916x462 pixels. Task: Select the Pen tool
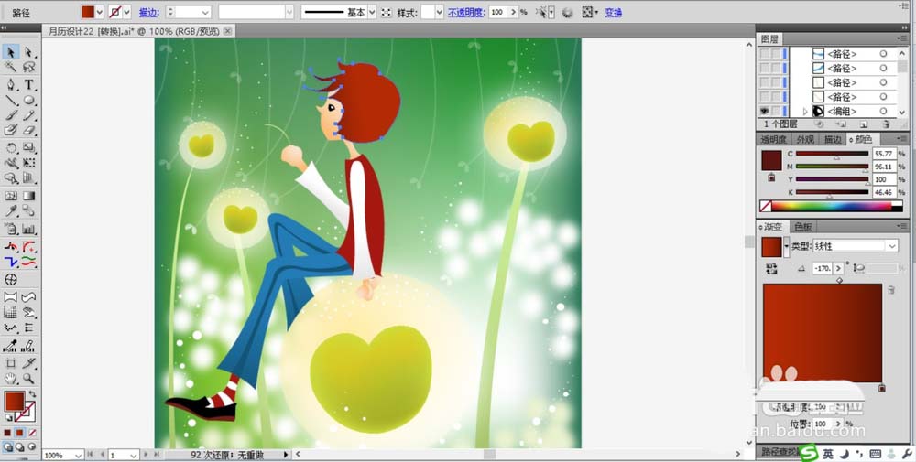[10, 85]
